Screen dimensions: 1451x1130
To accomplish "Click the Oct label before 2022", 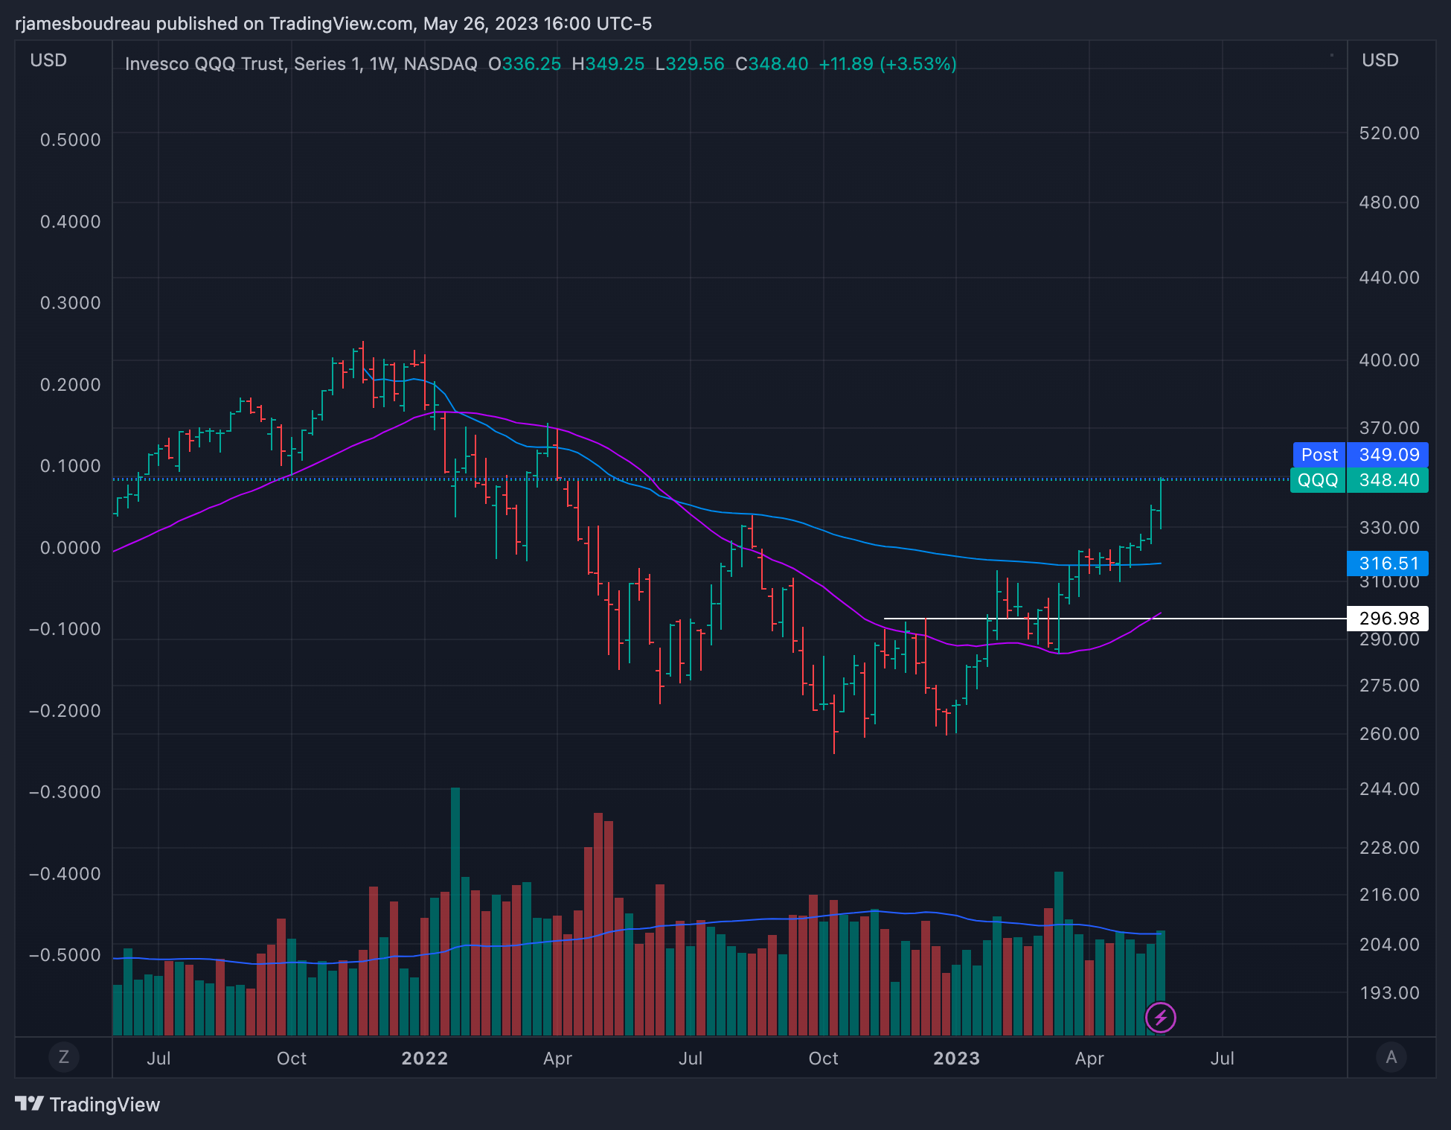I will [x=291, y=1058].
